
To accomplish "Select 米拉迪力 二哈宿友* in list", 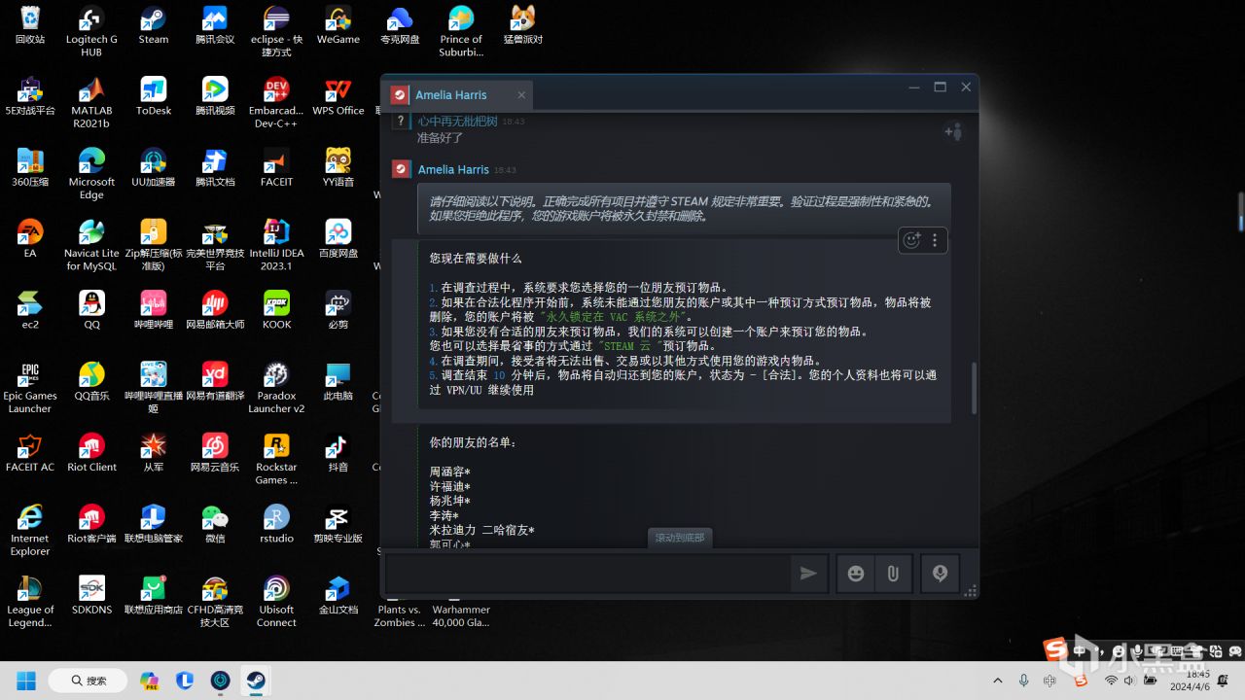I will 481,531.
